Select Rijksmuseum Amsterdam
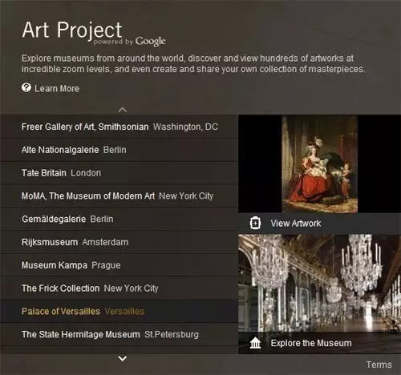Screen dimensions: 401x375 (x=119, y=242)
